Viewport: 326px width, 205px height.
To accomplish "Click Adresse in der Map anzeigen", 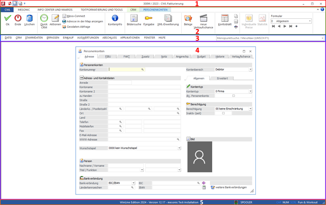I will 85,21.
